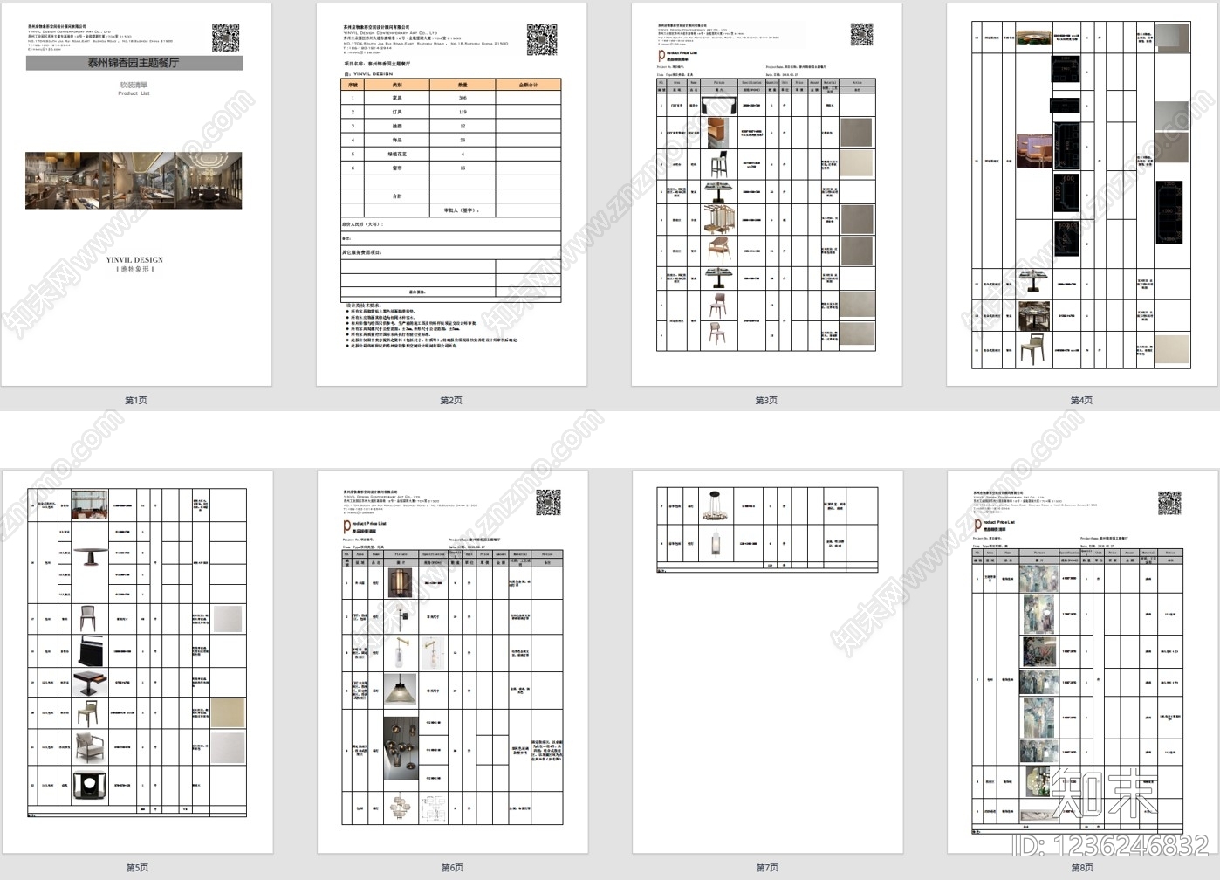Image resolution: width=1220 pixels, height=880 pixels.
Task: Click the 第1页 page label
Action: tap(136, 401)
